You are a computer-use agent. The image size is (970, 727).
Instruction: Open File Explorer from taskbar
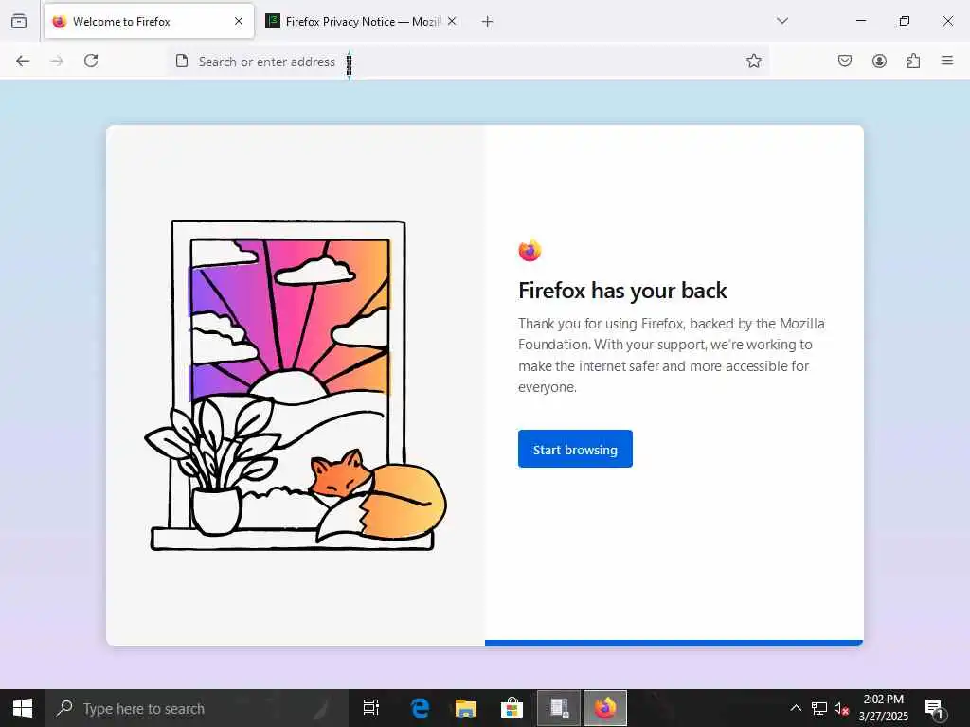tap(466, 708)
